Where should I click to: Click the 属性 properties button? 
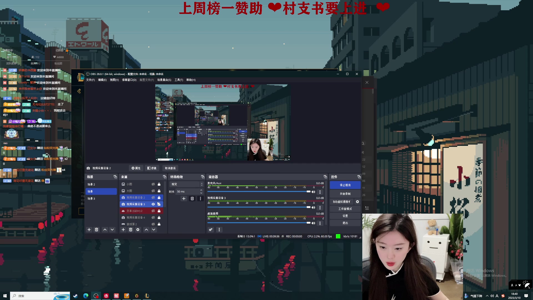136,168
